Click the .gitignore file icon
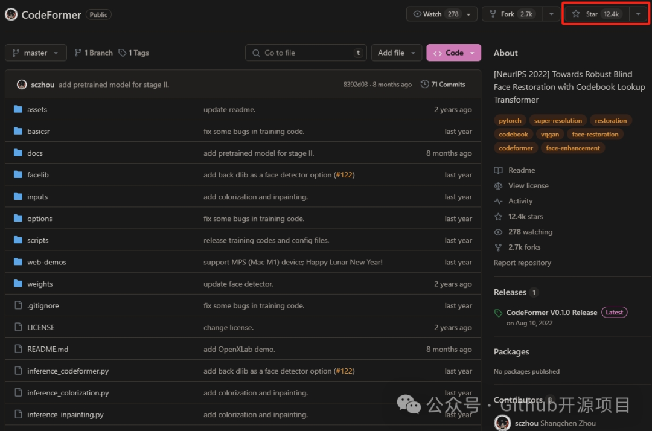 tap(18, 305)
